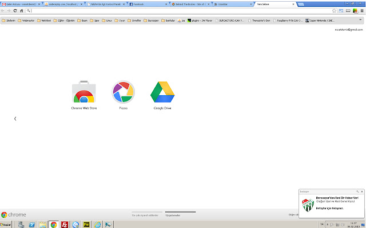
Task: Switch to the Control Panel tab
Action: pos(106,4)
